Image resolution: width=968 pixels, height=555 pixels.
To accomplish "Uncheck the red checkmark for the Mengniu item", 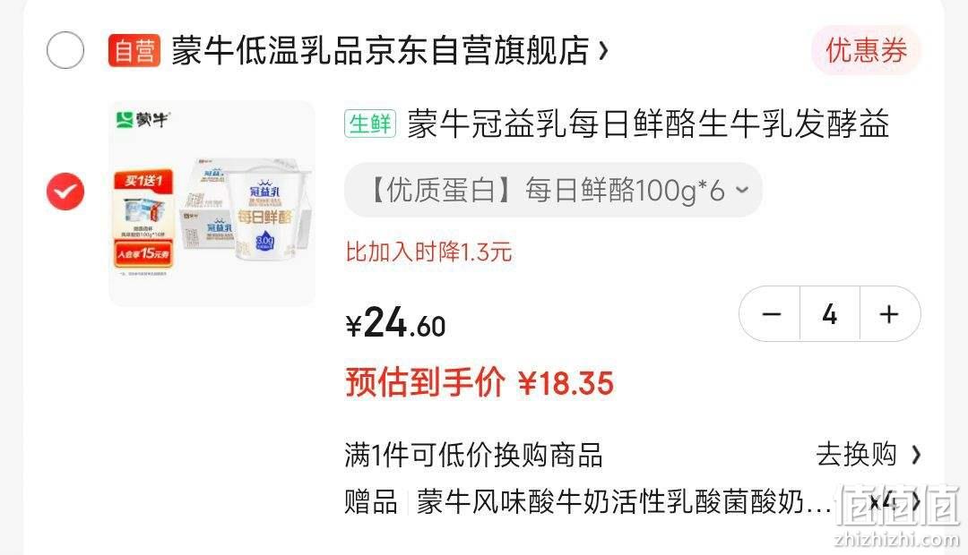I will point(65,192).
